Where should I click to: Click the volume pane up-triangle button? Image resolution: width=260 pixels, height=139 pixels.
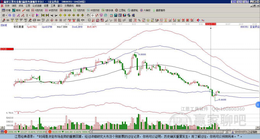click(2, 127)
